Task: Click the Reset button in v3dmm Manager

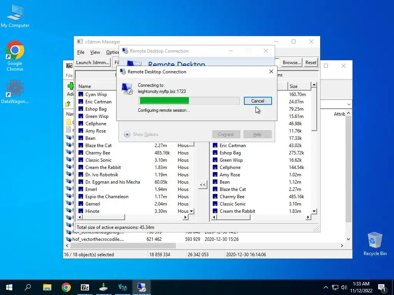Action: tap(311, 63)
